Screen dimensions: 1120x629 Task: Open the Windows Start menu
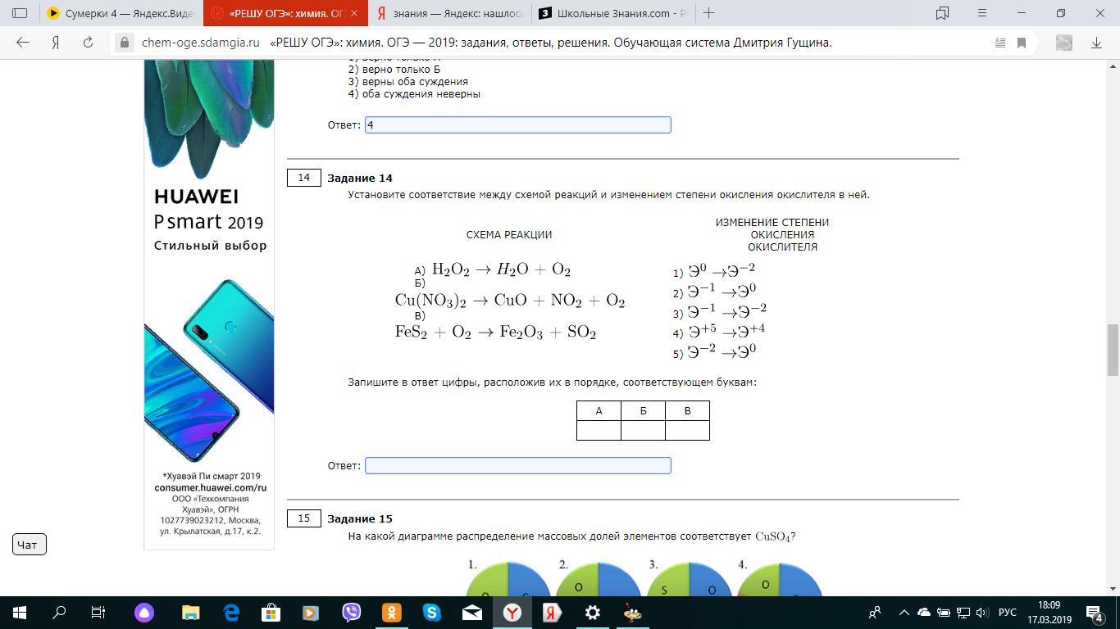(20, 612)
